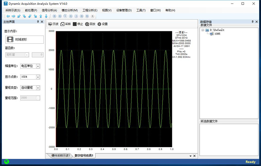Pin the 数据存储 panel

pyautogui.click(x=253, y=22)
